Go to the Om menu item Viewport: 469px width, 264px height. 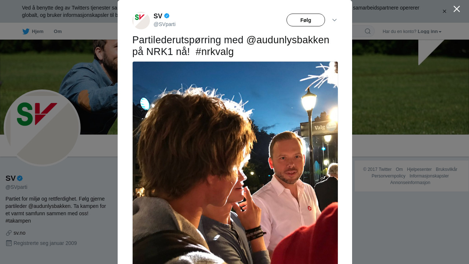58,32
